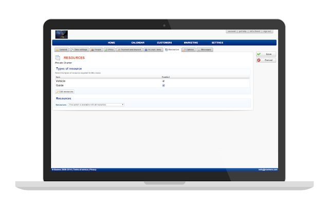The width and height of the screenshot is (329, 209).
Task: Click the red Cancel icon
Action: tap(260, 60)
